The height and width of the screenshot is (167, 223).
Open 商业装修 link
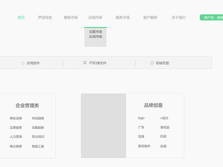[x=16, y=146]
